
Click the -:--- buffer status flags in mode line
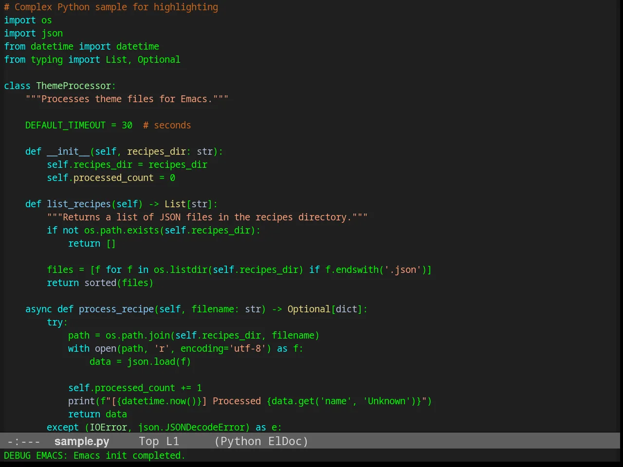click(24, 441)
